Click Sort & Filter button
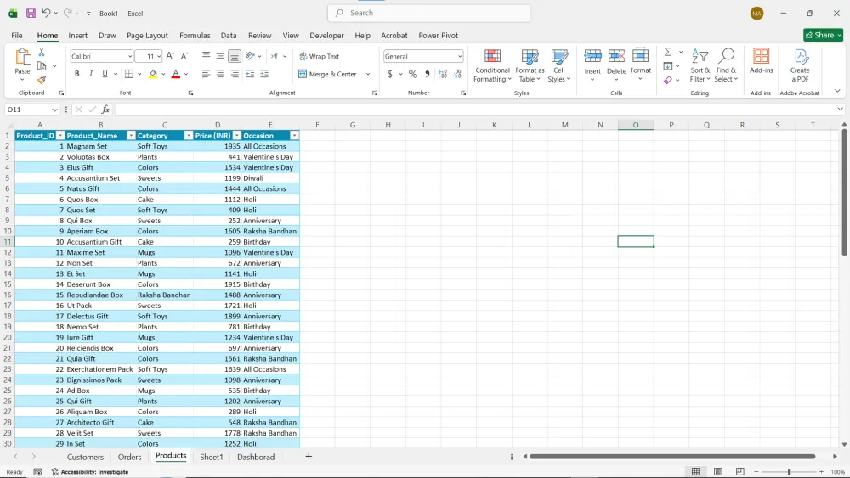The image size is (850, 478). pyautogui.click(x=700, y=65)
